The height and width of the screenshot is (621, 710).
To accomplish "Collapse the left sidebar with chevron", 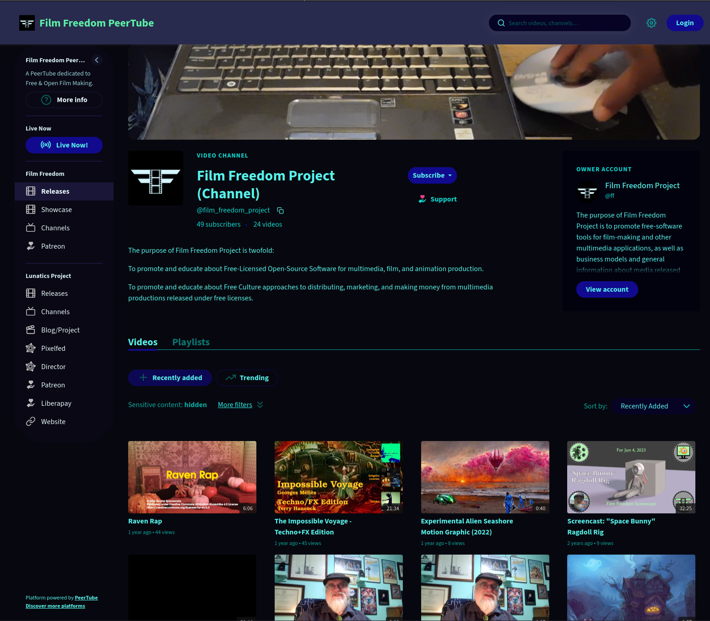I will click(x=97, y=60).
